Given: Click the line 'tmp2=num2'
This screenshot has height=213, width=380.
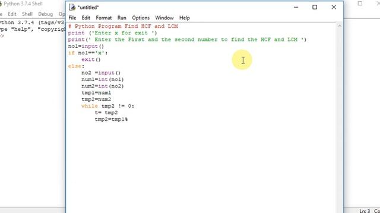Looking at the screenshot, I should coord(96,99).
